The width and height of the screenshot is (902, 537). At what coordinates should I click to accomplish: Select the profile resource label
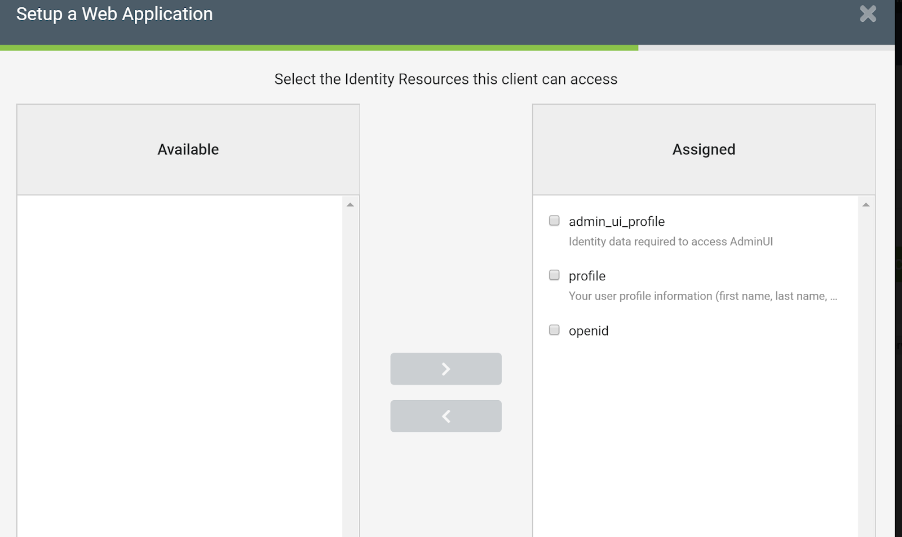tap(587, 276)
